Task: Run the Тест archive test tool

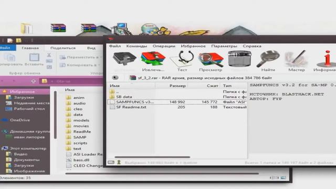Action: click(182, 59)
